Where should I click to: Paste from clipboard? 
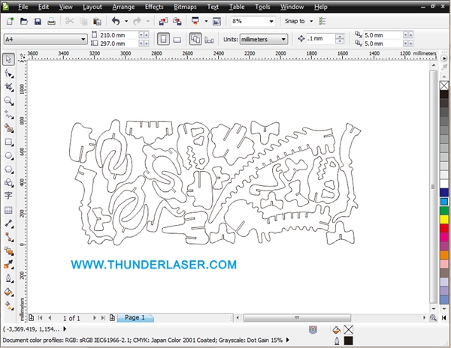pos(97,21)
